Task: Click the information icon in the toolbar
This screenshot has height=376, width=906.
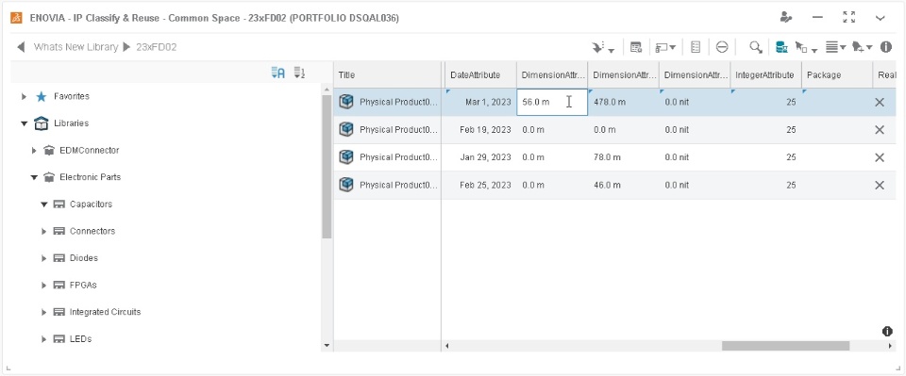Action: [886, 47]
